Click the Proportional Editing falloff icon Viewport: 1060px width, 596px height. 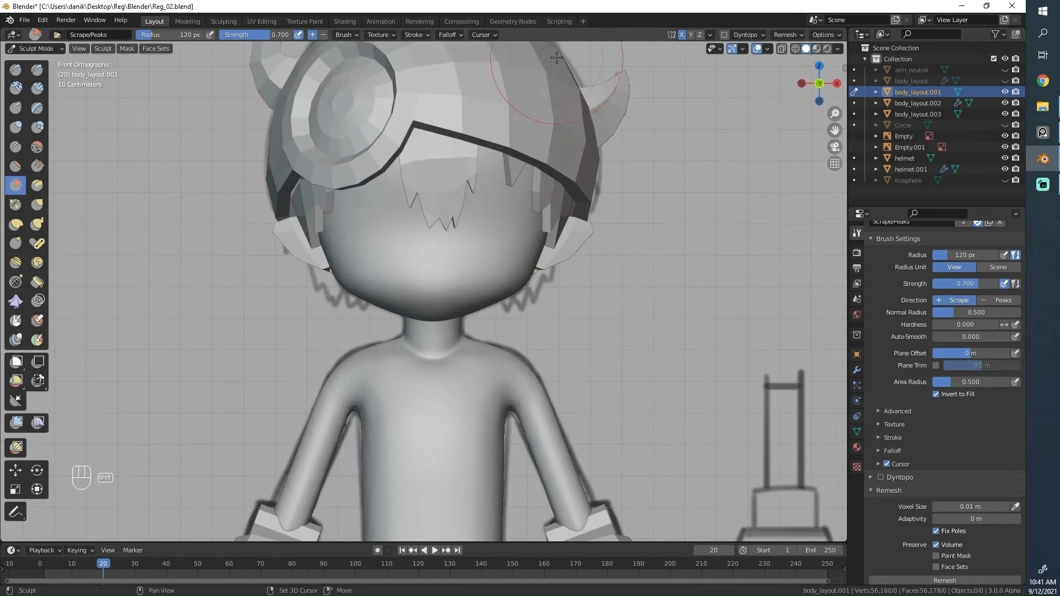coord(733,49)
